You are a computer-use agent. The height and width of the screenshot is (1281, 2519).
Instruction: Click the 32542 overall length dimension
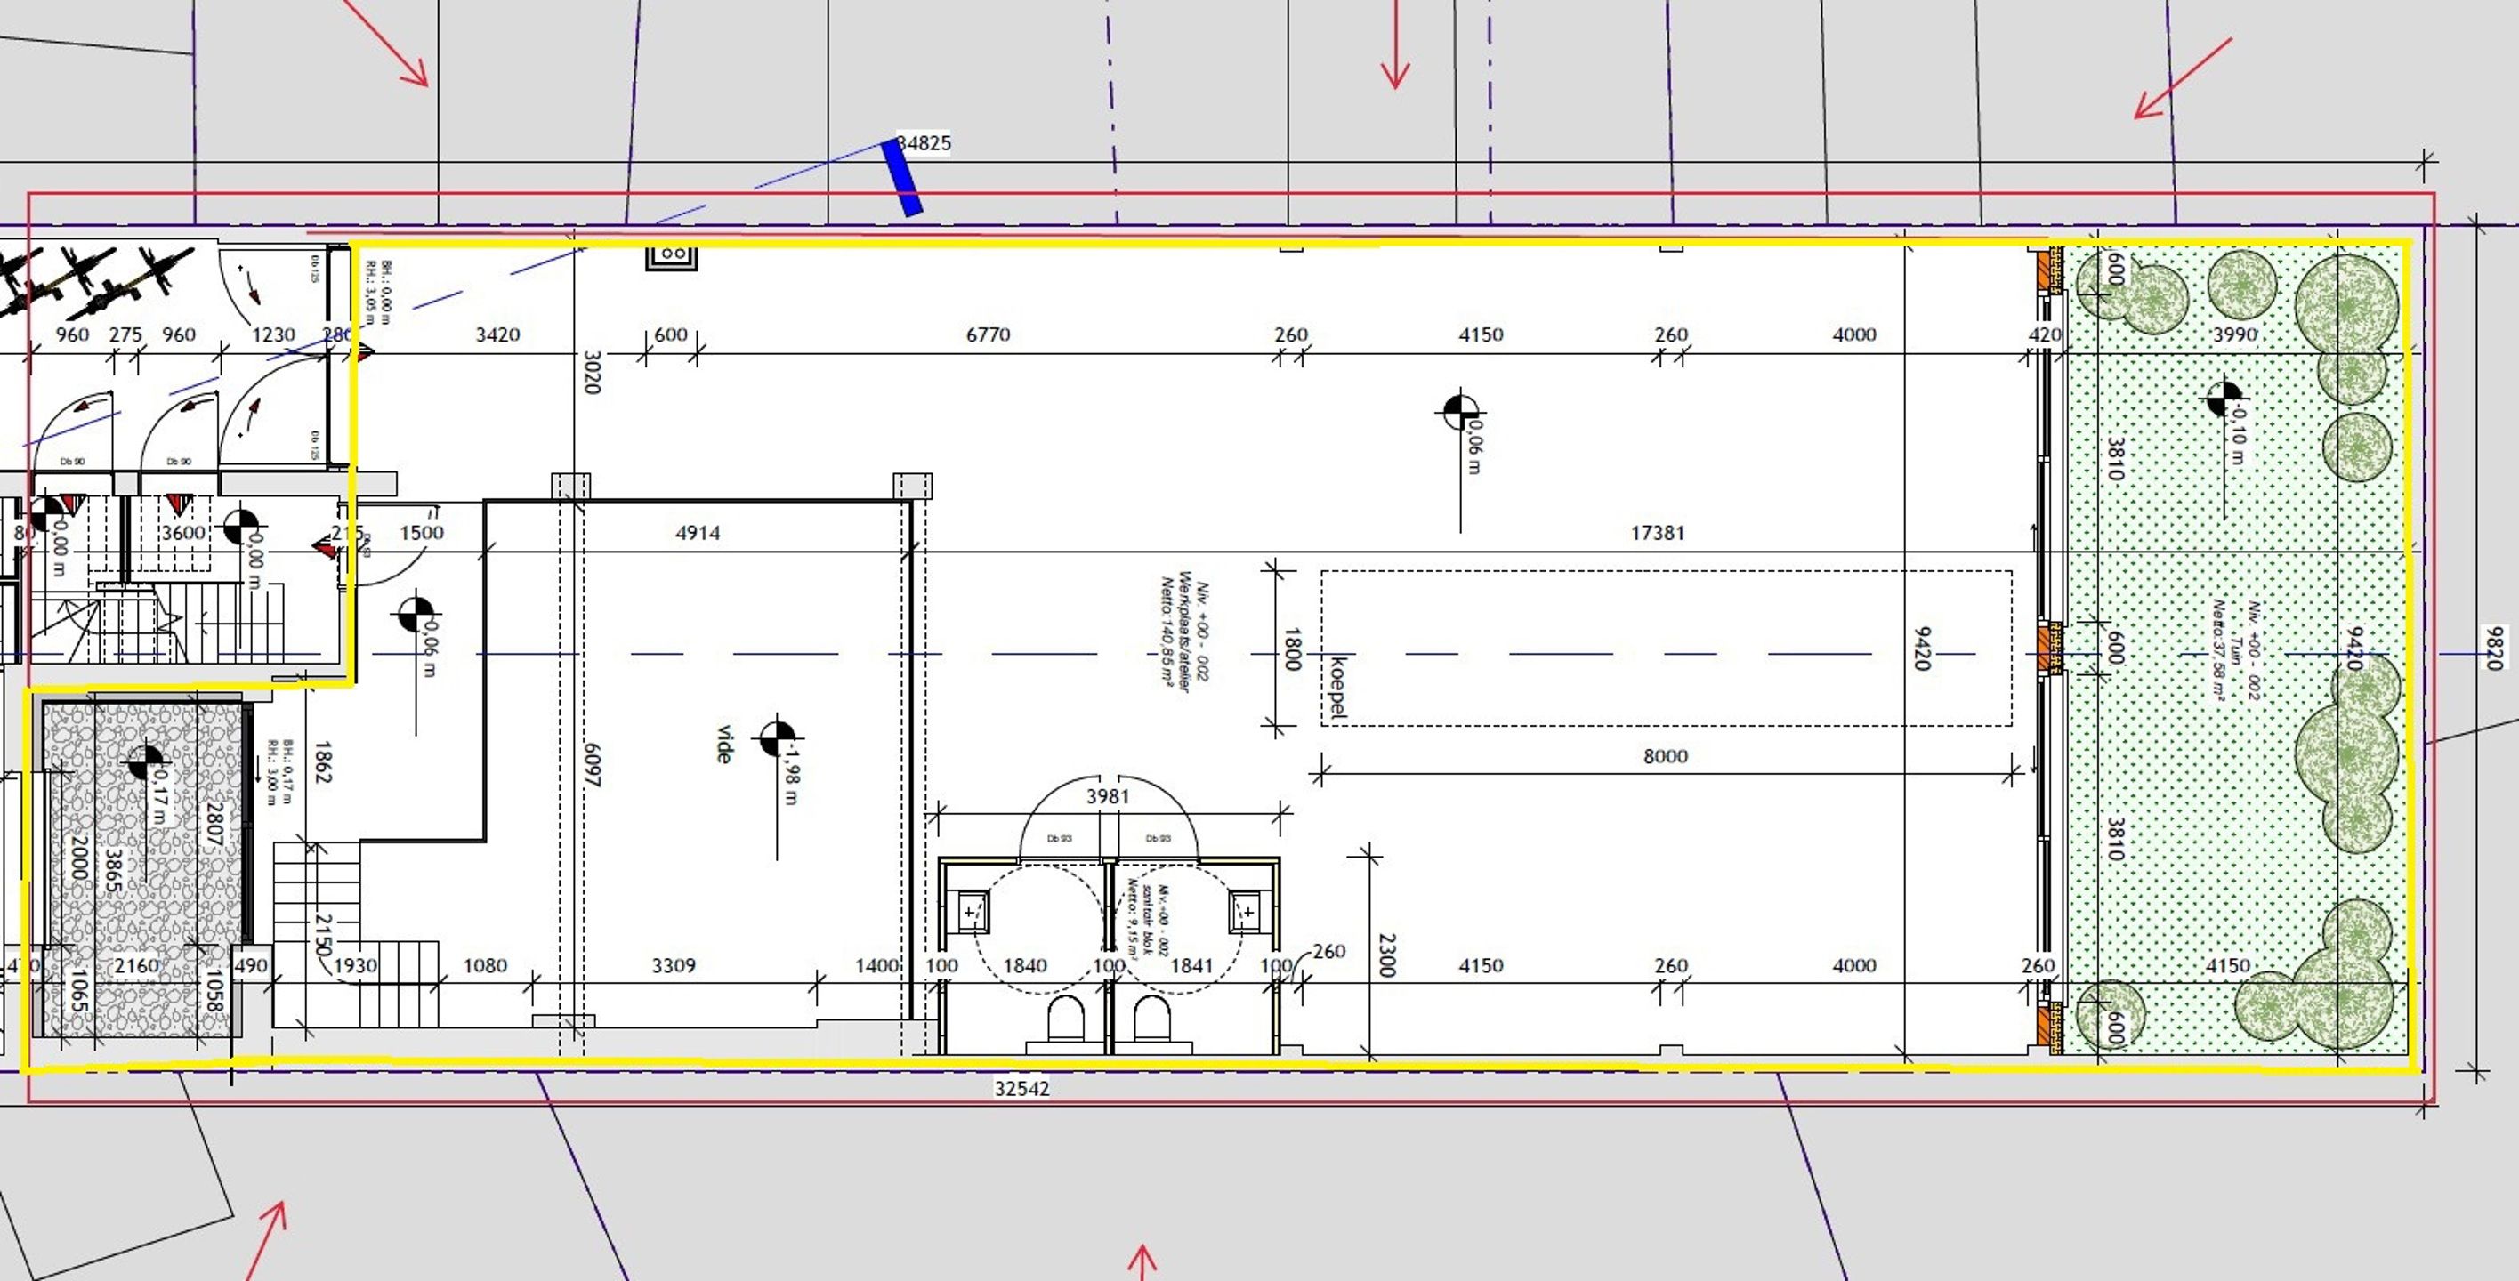click(1021, 1088)
